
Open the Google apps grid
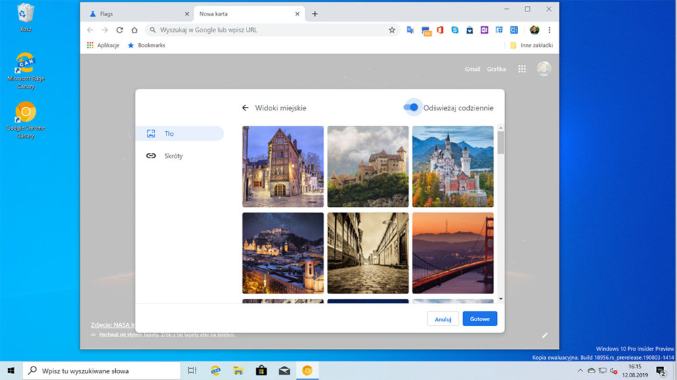[522, 69]
